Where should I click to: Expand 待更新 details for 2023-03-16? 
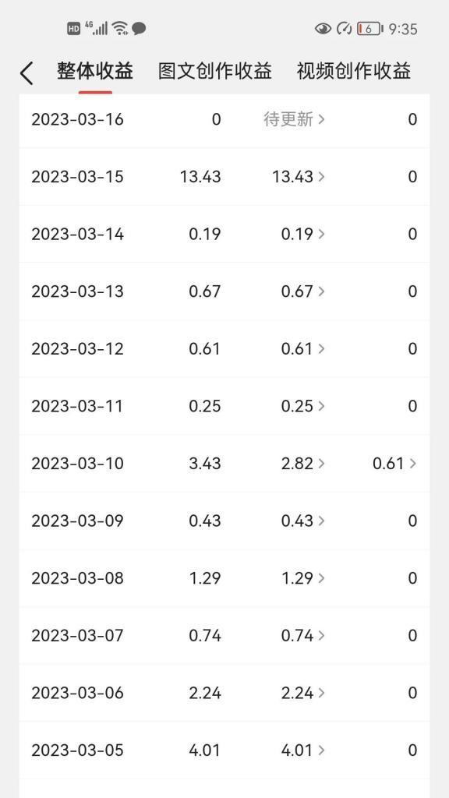(x=294, y=119)
